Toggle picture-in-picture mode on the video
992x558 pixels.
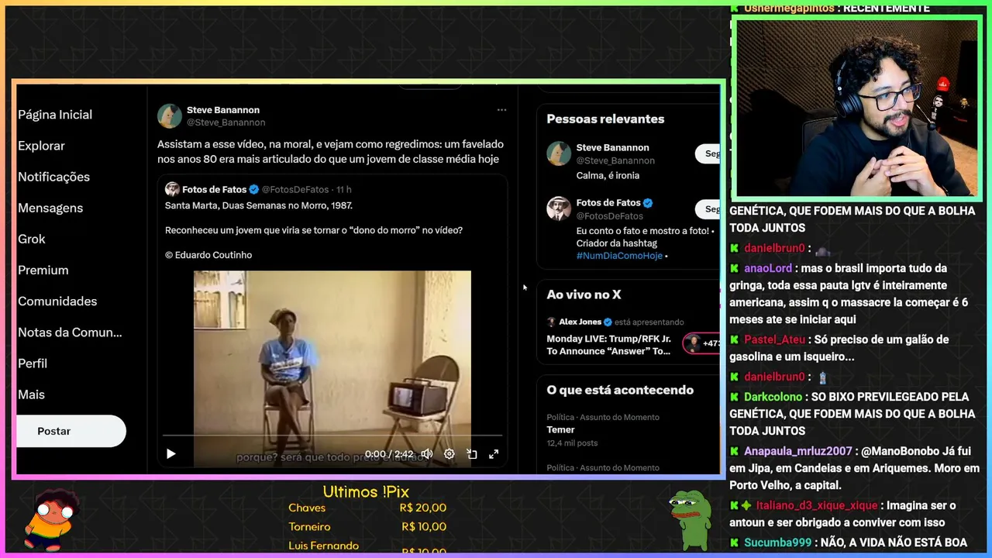coord(471,454)
